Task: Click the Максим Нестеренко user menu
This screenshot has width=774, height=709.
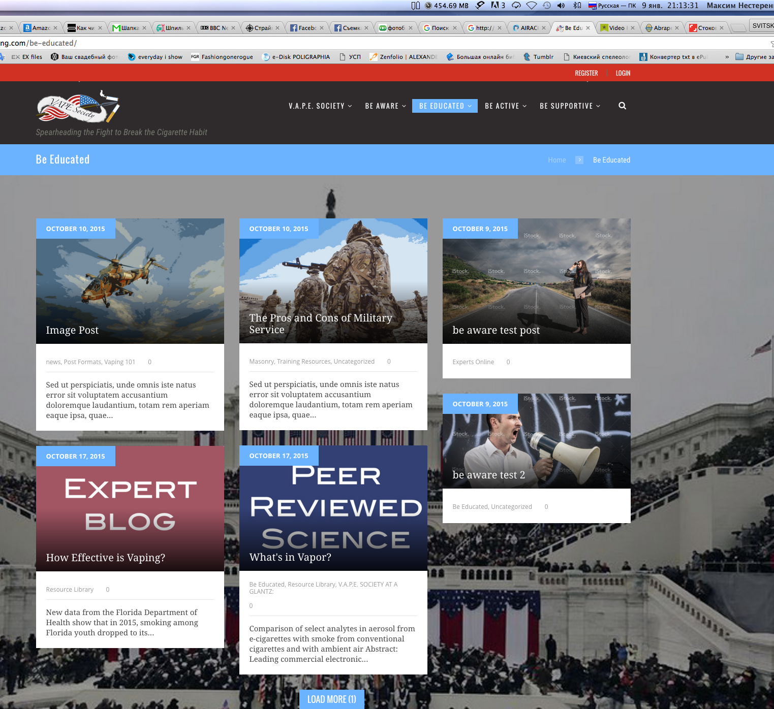Action: coord(740,6)
